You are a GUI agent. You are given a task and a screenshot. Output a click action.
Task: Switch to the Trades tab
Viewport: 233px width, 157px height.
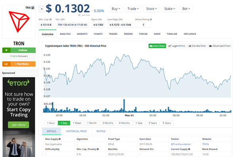point(113,34)
